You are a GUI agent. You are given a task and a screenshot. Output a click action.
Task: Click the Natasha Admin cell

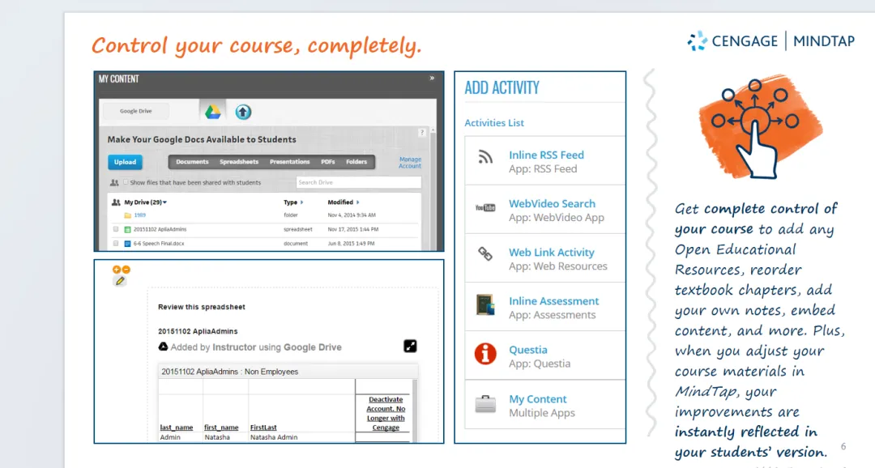tap(274, 437)
